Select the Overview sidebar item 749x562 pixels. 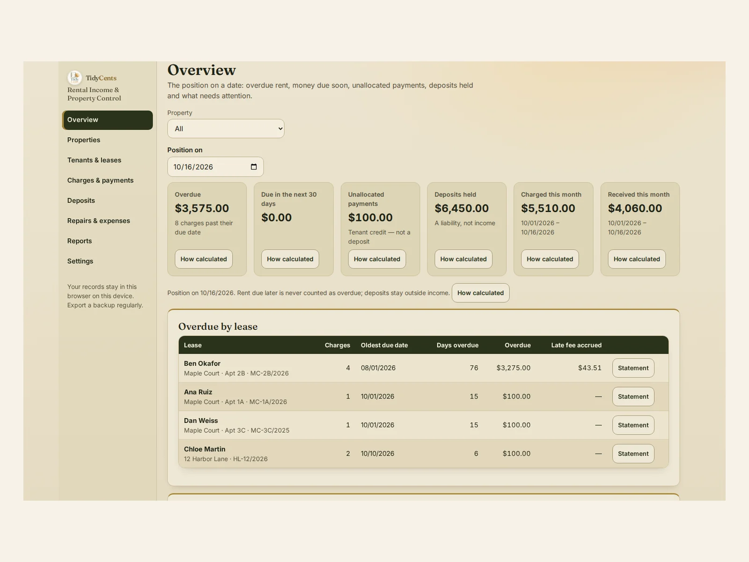click(x=108, y=120)
